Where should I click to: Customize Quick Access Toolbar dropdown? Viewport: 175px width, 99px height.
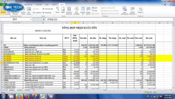coord(16,2)
